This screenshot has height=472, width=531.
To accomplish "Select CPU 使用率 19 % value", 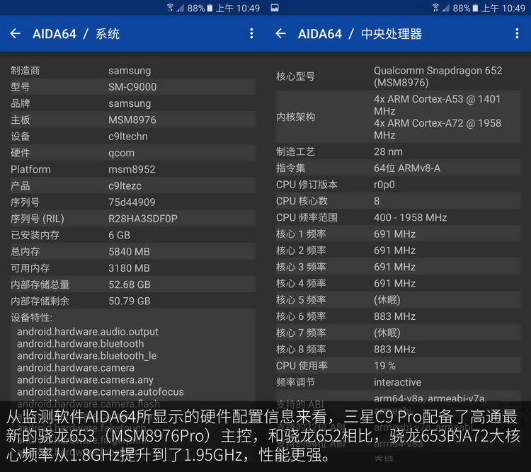I will pyautogui.click(x=384, y=366).
